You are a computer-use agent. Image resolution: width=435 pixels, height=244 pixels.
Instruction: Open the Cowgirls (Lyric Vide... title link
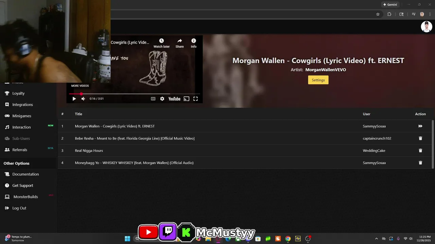pyautogui.click(x=130, y=42)
